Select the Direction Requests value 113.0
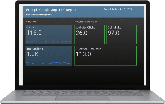 click(83, 54)
